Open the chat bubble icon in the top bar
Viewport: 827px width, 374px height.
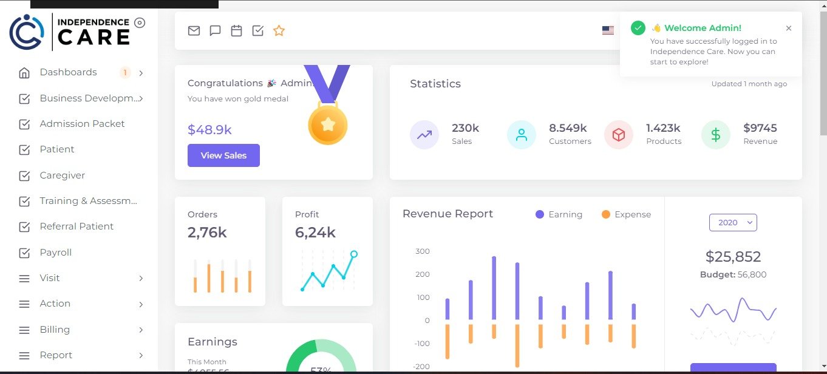pyautogui.click(x=215, y=30)
